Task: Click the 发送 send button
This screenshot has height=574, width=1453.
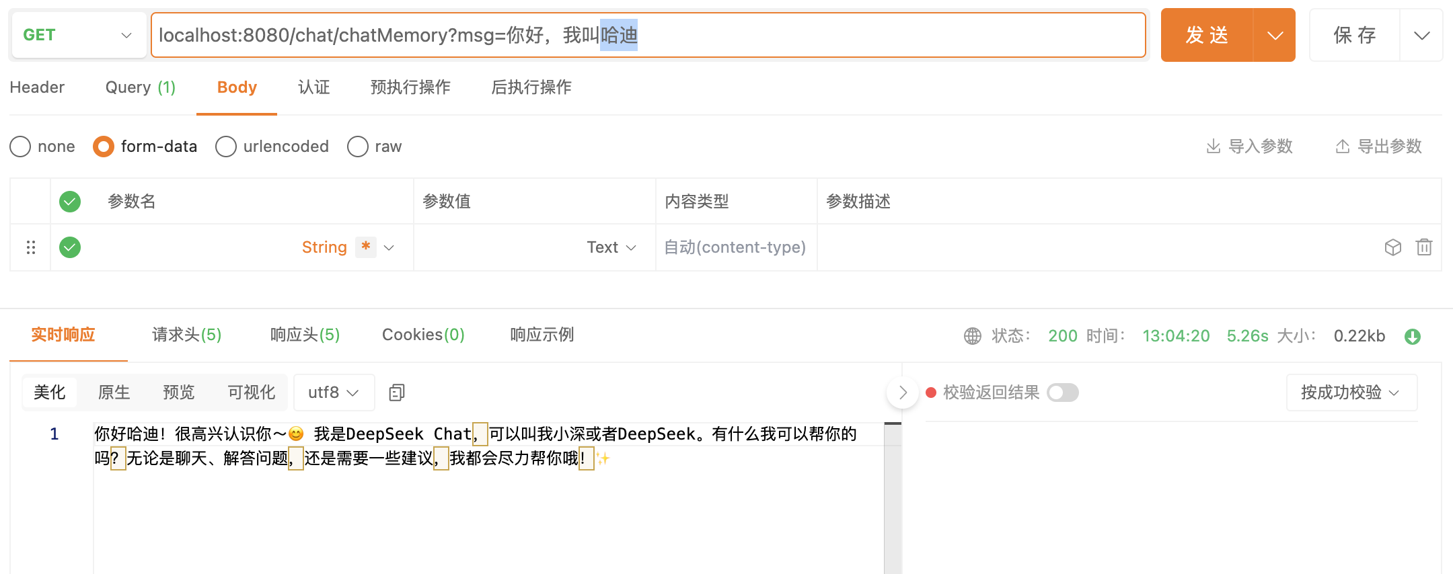Action: tap(1207, 35)
